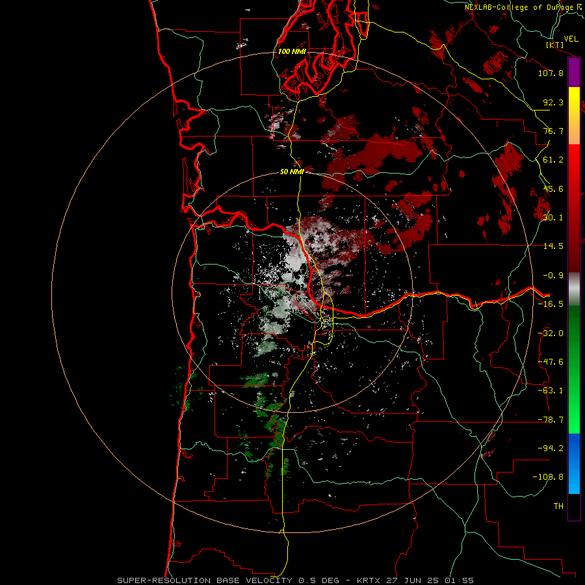Click the -78.7 velocity scale value
This screenshot has width=585, height=585.
point(551,420)
